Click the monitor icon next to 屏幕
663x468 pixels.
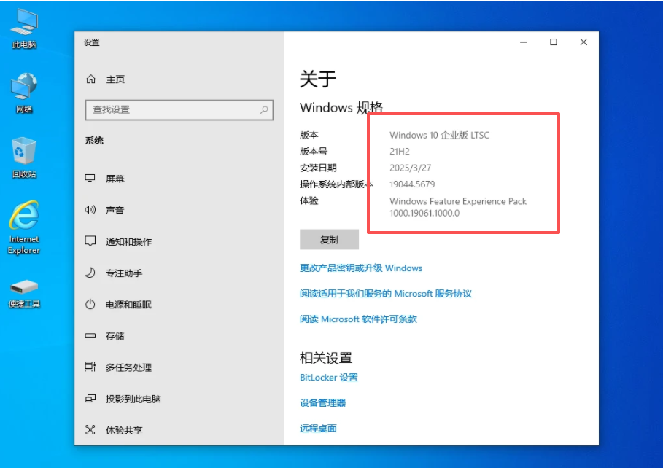pos(90,178)
